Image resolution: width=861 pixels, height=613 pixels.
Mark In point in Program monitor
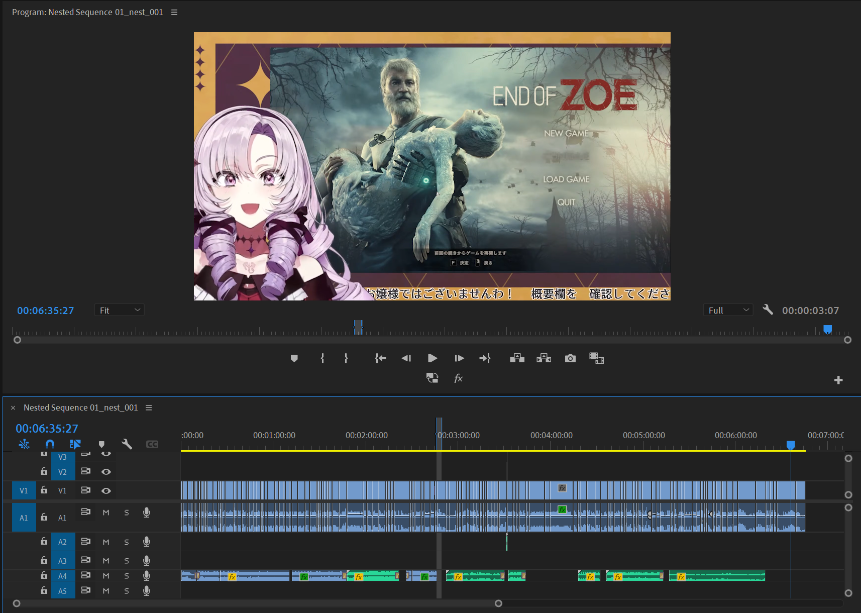(322, 358)
